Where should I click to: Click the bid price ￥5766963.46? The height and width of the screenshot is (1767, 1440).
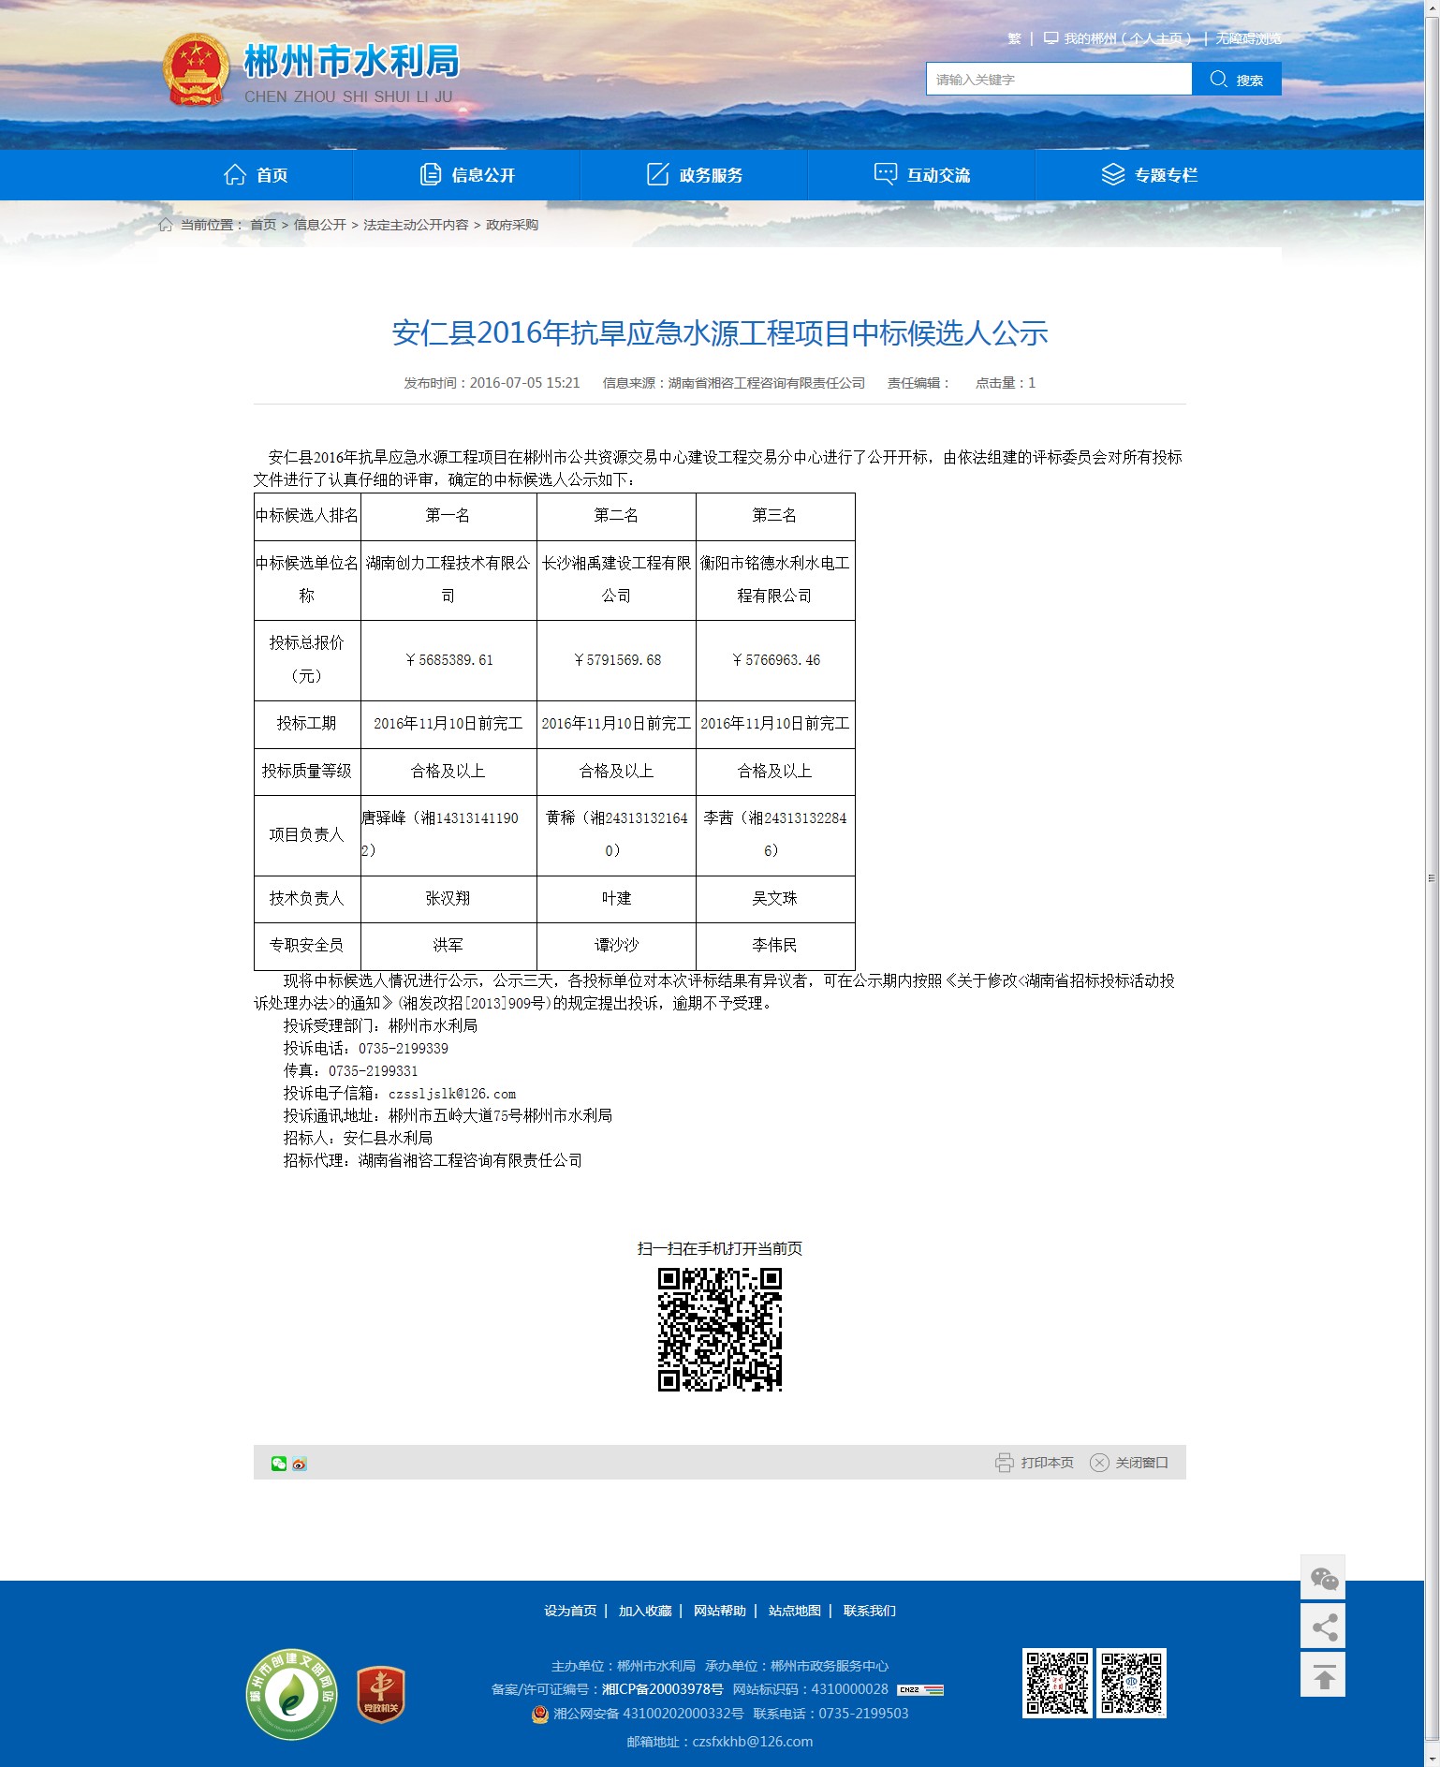pos(775,660)
